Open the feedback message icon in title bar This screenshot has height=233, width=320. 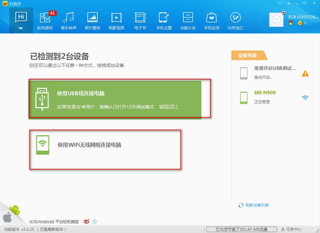coord(280,4)
